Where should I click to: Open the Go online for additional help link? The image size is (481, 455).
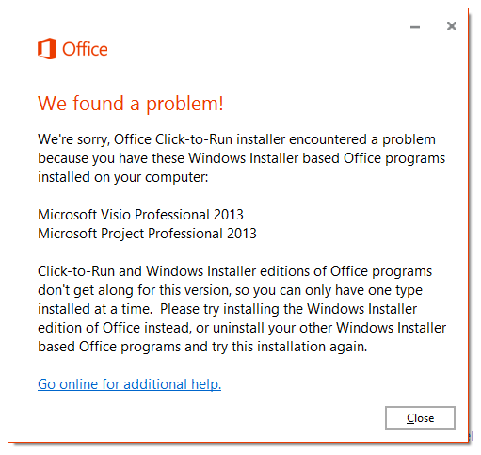point(129,384)
